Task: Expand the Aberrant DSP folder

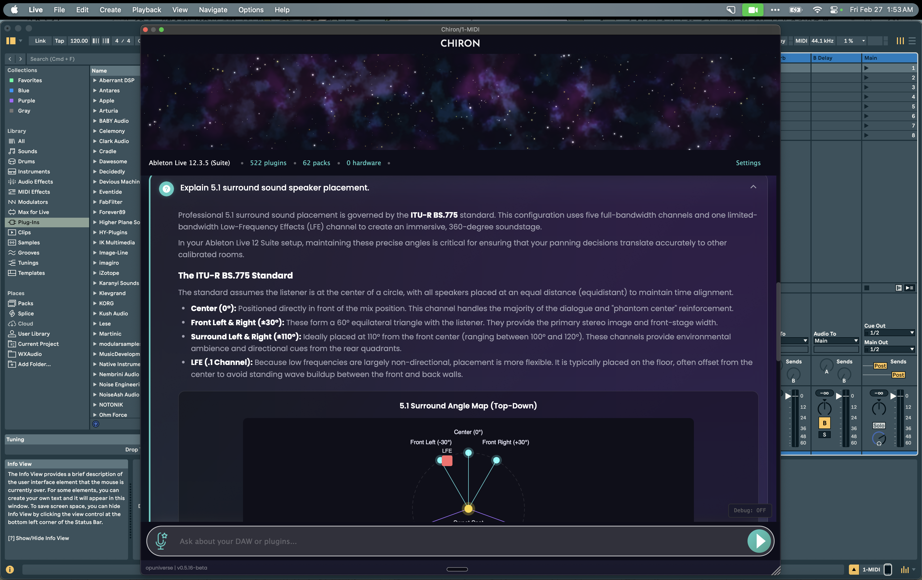Action: [95, 80]
